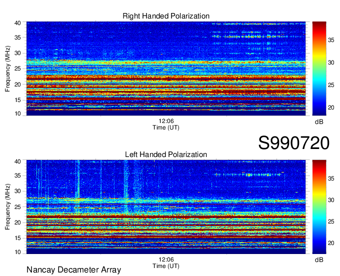Click the lower plot's Time (UT) axis label
Screen dimensions: 340x276
166,266
